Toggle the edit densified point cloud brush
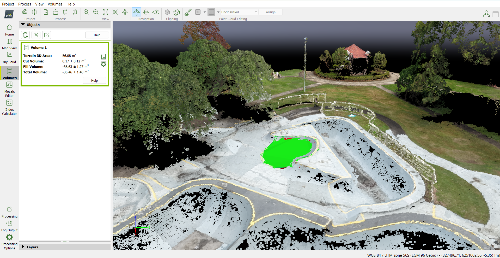This screenshot has height=258, width=500. point(188,12)
